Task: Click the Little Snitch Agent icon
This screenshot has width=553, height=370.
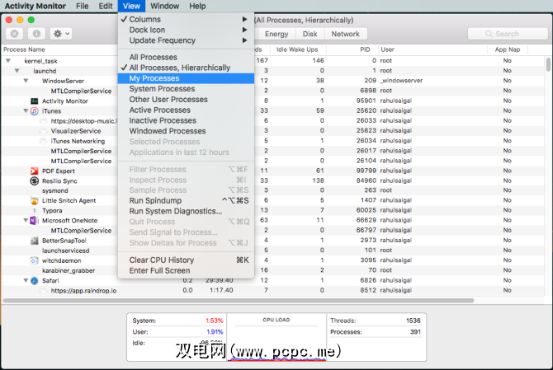Action: [34, 201]
